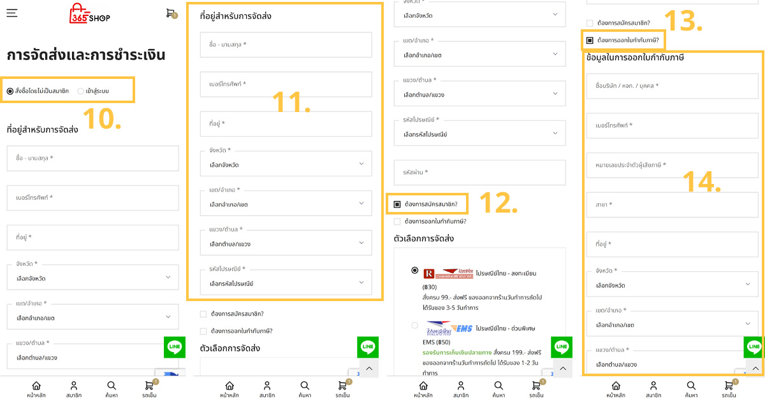This screenshot has height=401, width=765.
Task: Tap the รถเข็น cart icon in the rightmost screen
Action: pos(729,386)
